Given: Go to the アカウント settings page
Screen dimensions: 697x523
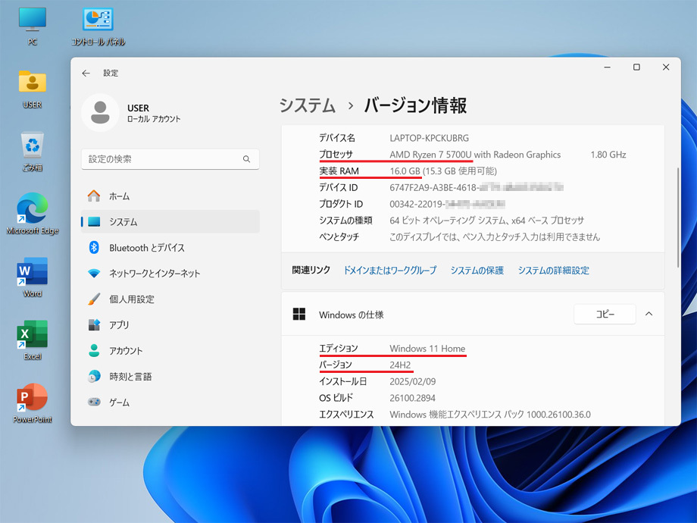Looking at the screenshot, I should 170,350.
